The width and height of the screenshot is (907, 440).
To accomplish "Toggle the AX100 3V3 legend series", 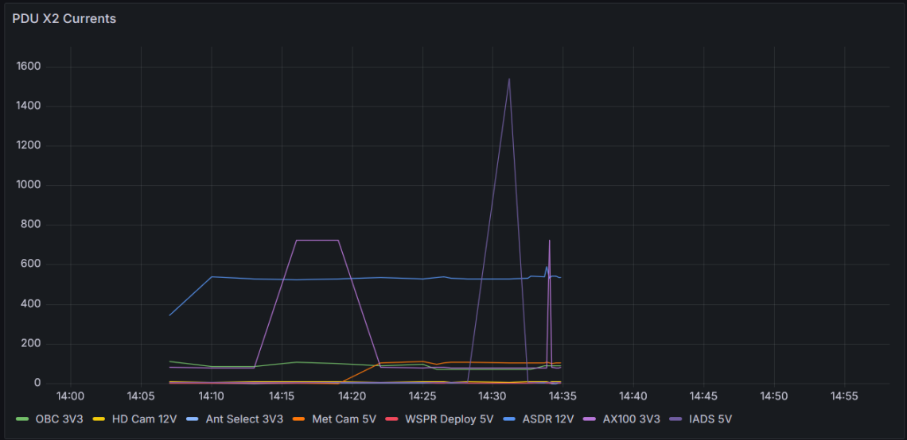I will (x=632, y=419).
